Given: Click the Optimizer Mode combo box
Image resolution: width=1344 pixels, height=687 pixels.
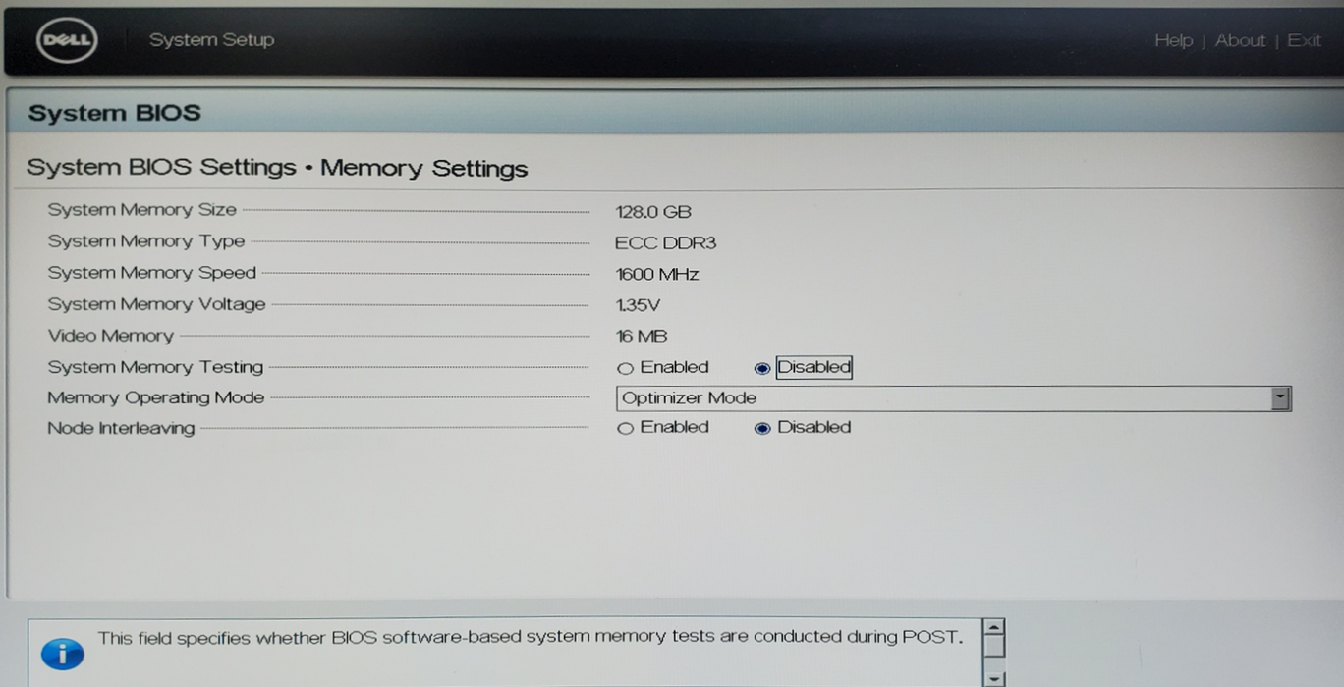Looking at the screenshot, I should [x=953, y=397].
